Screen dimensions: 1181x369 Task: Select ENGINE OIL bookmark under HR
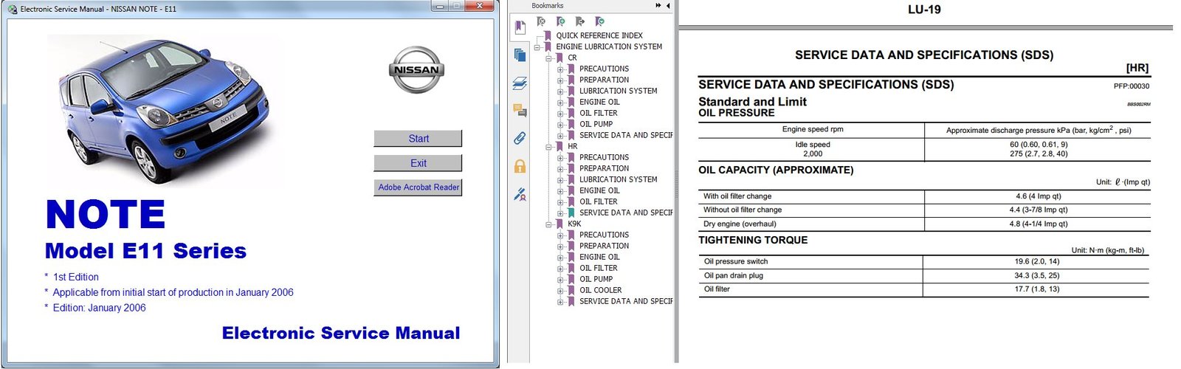click(599, 190)
